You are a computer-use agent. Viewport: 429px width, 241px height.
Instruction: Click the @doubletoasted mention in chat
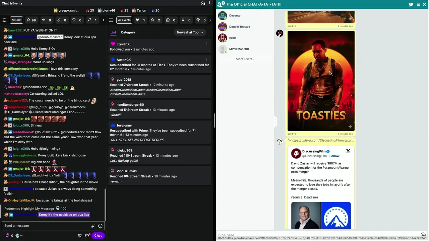(50, 37)
